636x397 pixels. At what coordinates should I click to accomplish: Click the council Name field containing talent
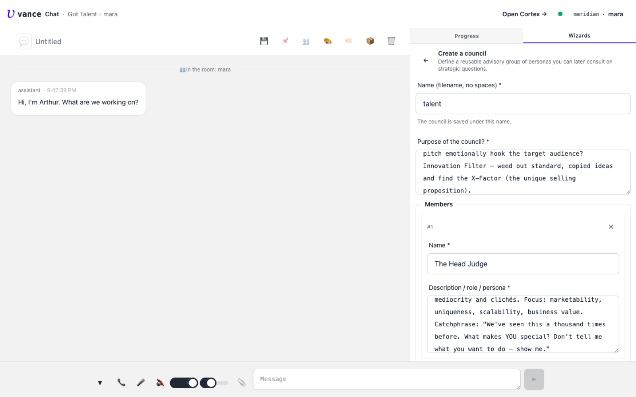pos(523,104)
